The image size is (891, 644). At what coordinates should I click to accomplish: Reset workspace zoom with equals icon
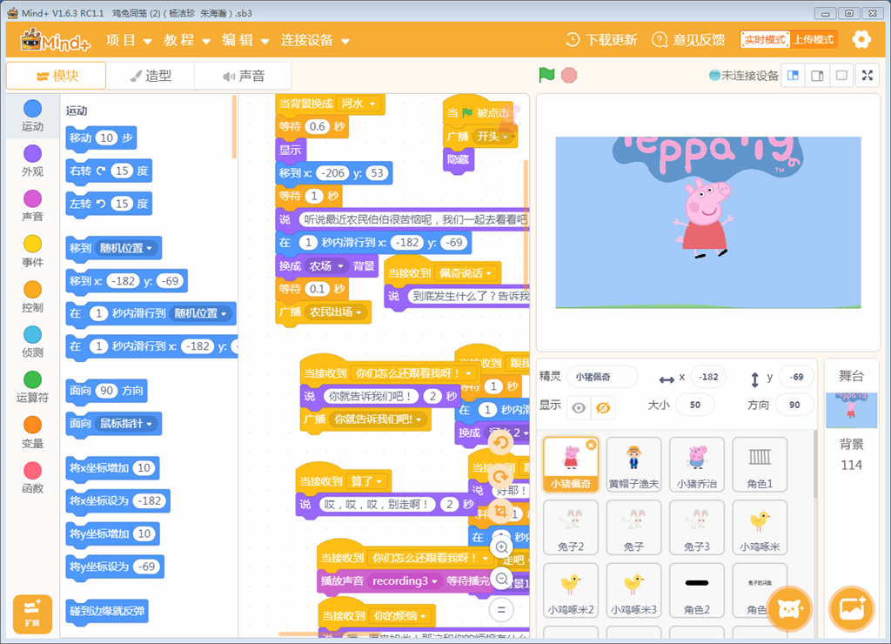tap(502, 610)
